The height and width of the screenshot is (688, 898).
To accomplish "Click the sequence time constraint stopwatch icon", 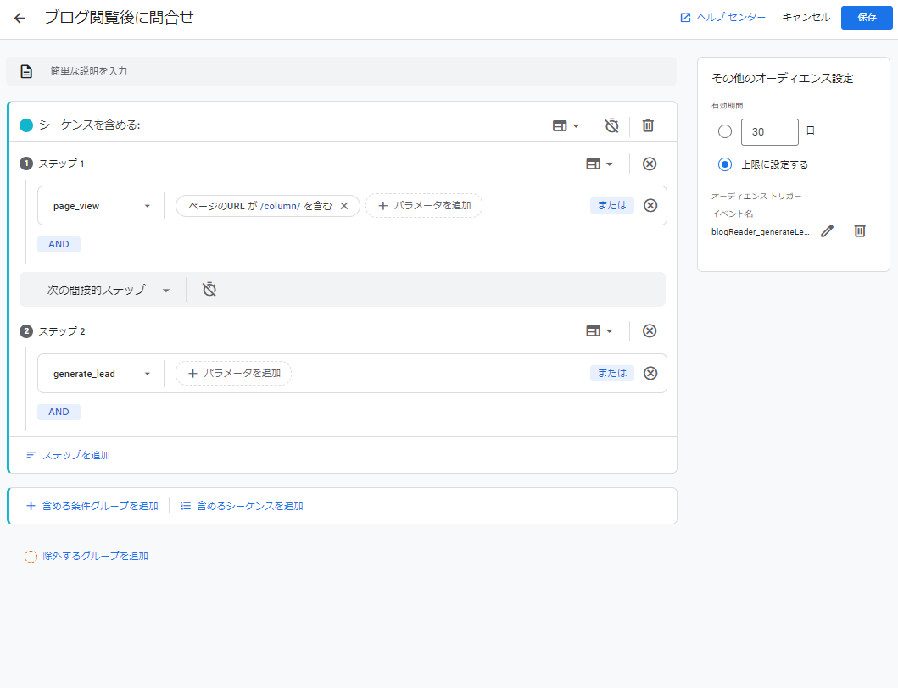I will tap(611, 125).
